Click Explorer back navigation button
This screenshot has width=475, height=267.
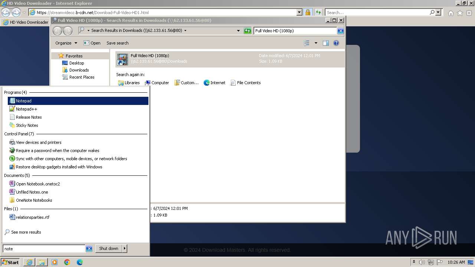tap(57, 30)
